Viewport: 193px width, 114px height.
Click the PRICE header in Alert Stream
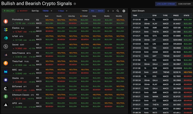[176, 15]
